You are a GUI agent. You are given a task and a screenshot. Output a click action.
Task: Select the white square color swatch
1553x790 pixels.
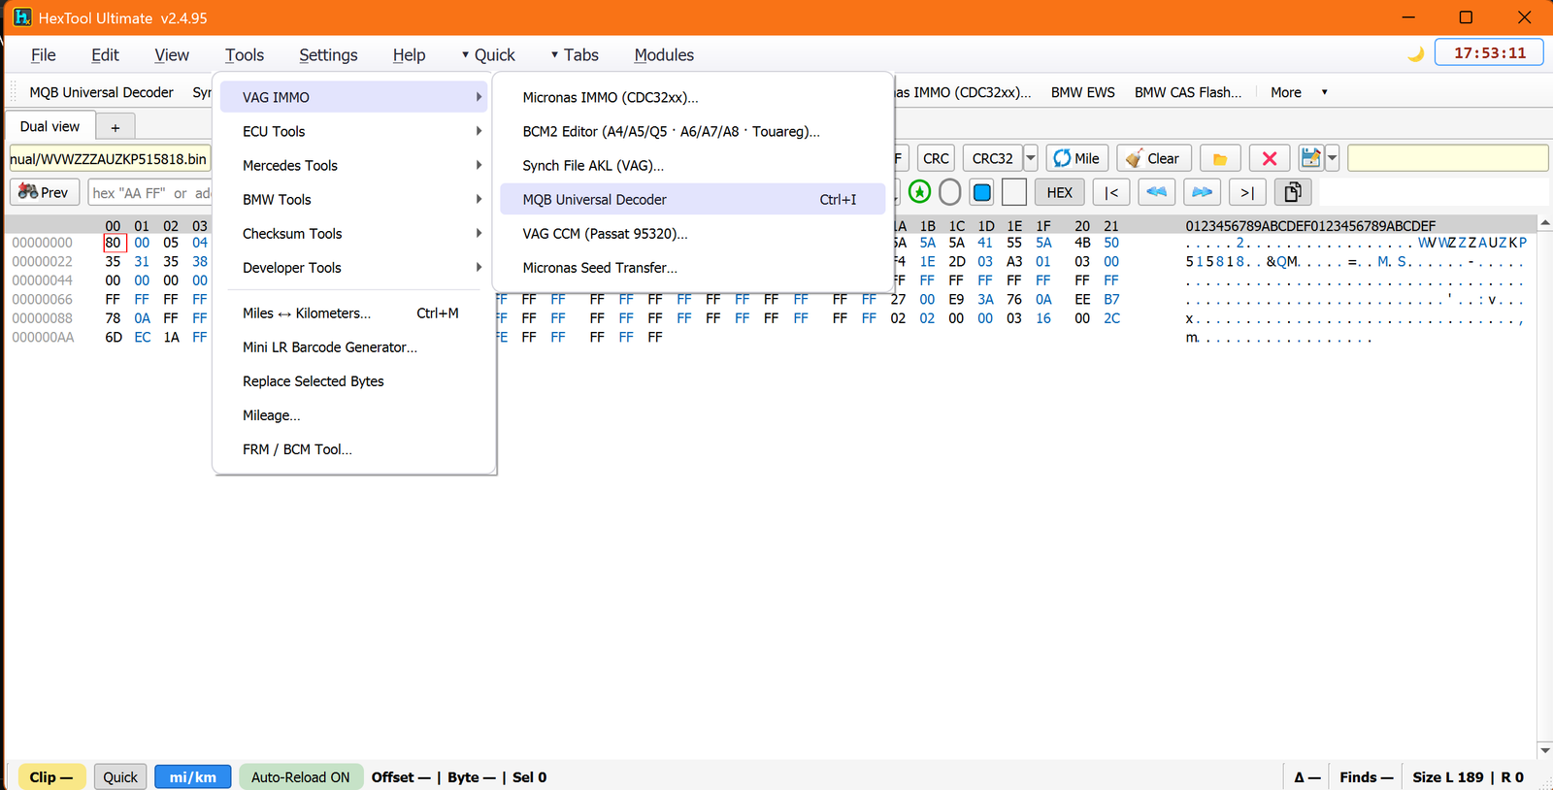click(1014, 192)
